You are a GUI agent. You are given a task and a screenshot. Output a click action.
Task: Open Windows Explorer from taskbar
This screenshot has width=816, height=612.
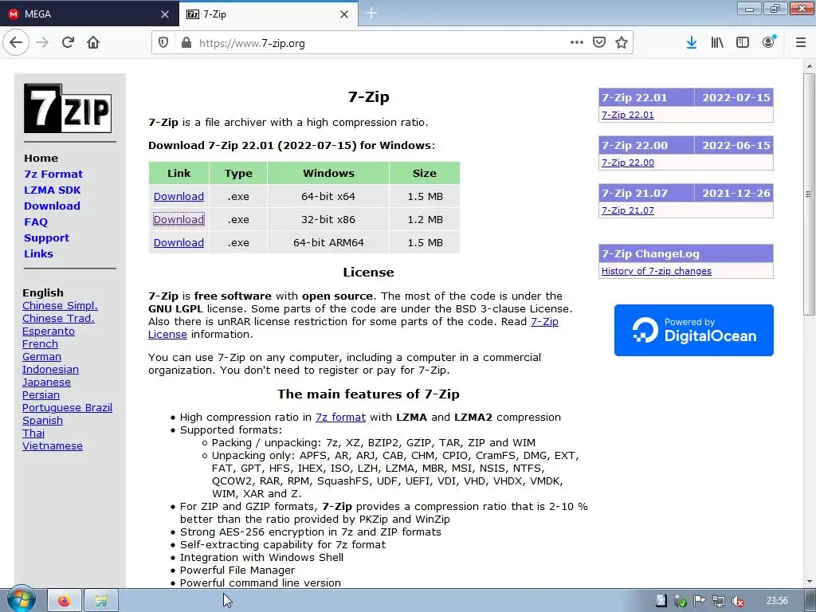coord(101,601)
